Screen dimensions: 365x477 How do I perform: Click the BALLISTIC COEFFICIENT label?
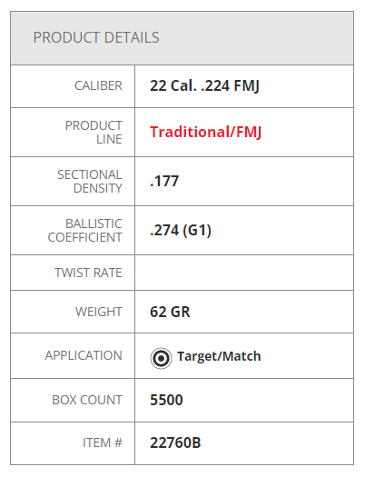84,230
